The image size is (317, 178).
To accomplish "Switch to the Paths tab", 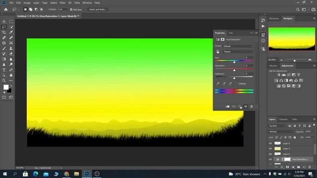I will pos(294,119).
